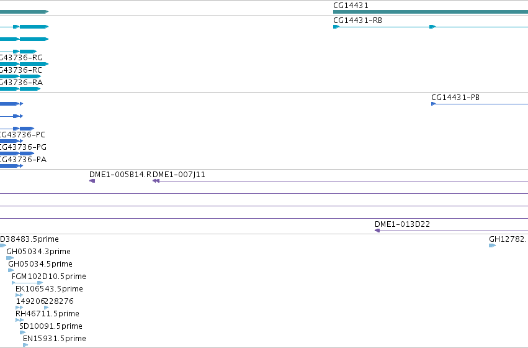The image size is (528, 348).
Task: Select the EK106543.5prime label
Action: pos(49,289)
